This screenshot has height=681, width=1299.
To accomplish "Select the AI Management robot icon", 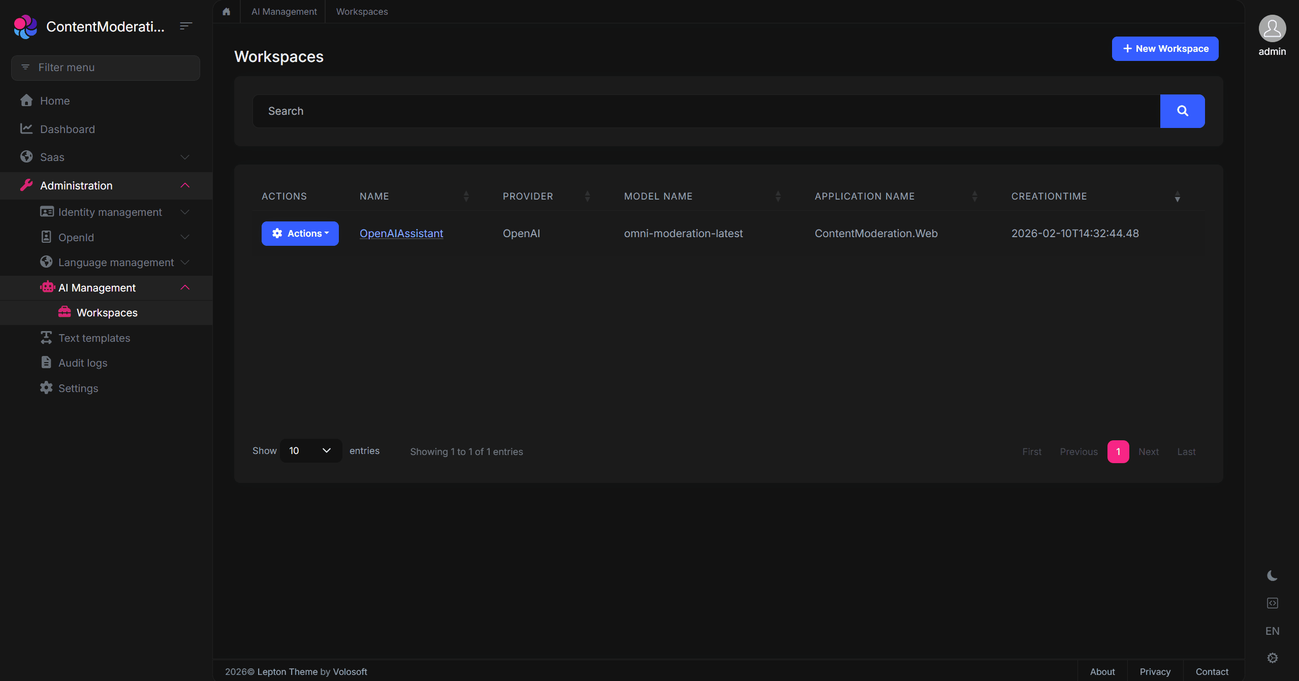I will [47, 287].
